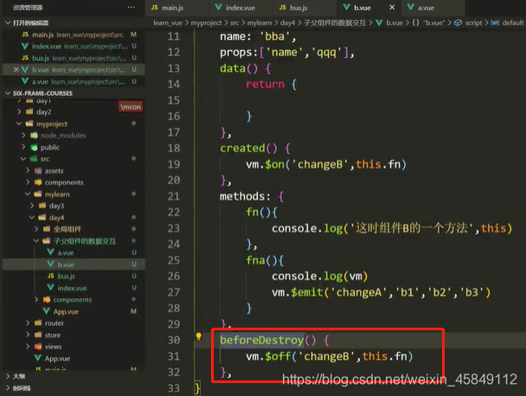Click the default breadcrumb segment
Viewport: 526px width, 396px height.
click(513, 22)
